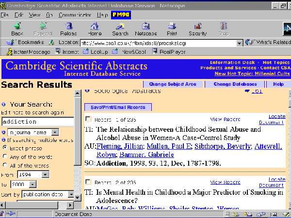
Task: Open the author link Mullen, Paul E
Action: (169, 146)
